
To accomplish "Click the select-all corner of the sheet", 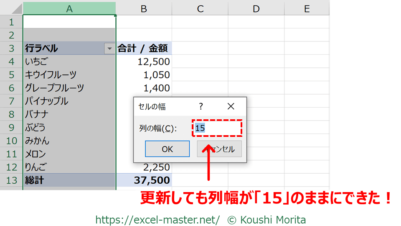I will tap(11, 8).
